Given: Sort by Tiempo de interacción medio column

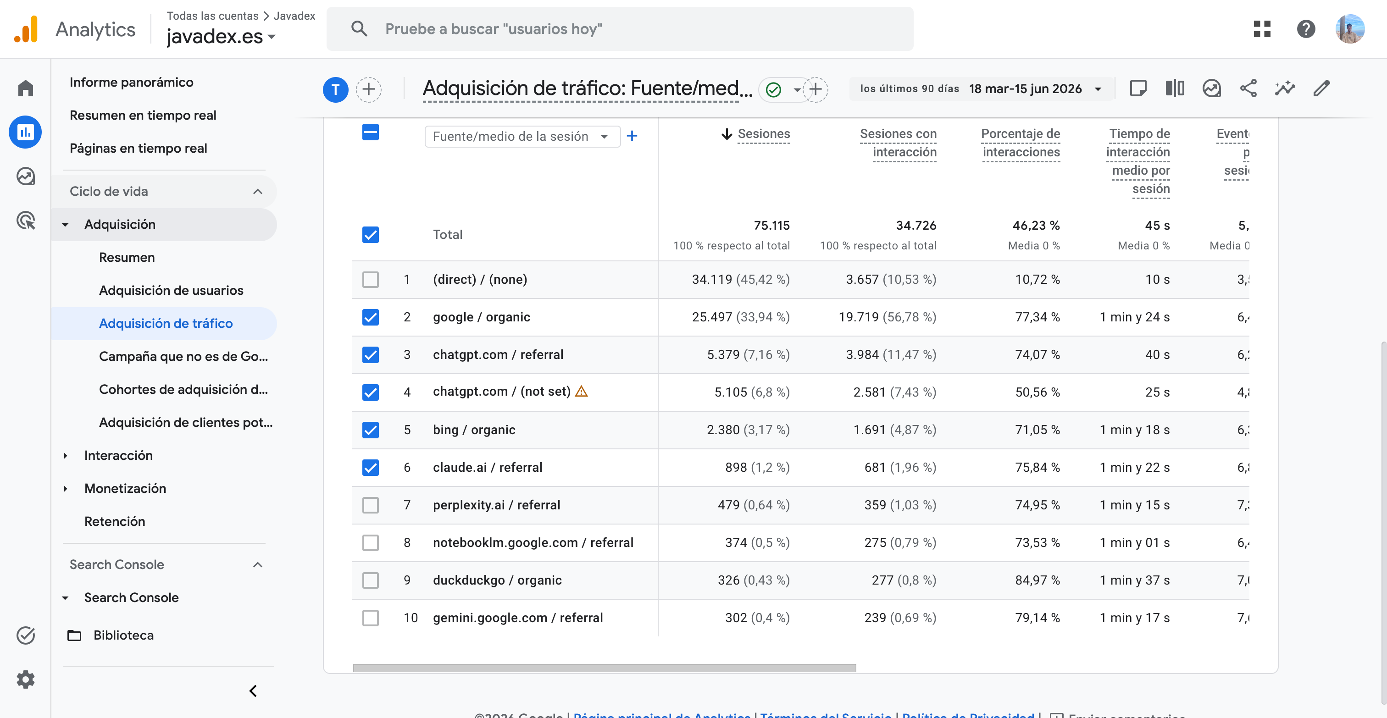Looking at the screenshot, I should (1137, 161).
